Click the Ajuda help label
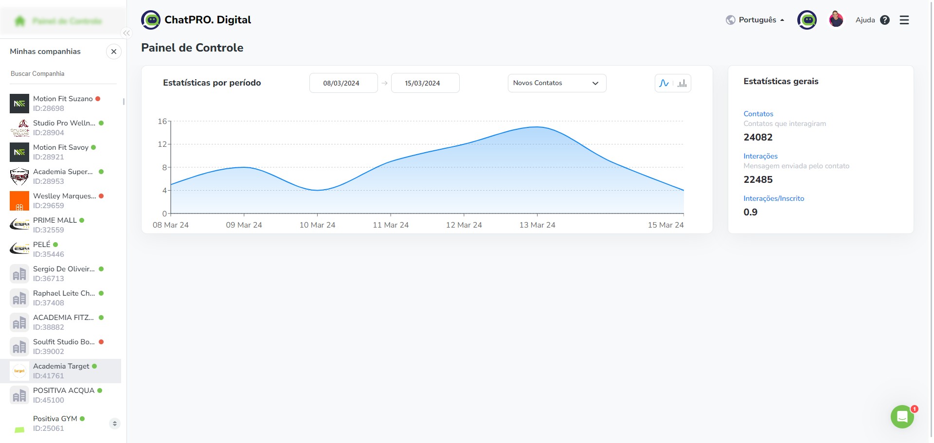 pyautogui.click(x=865, y=20)
